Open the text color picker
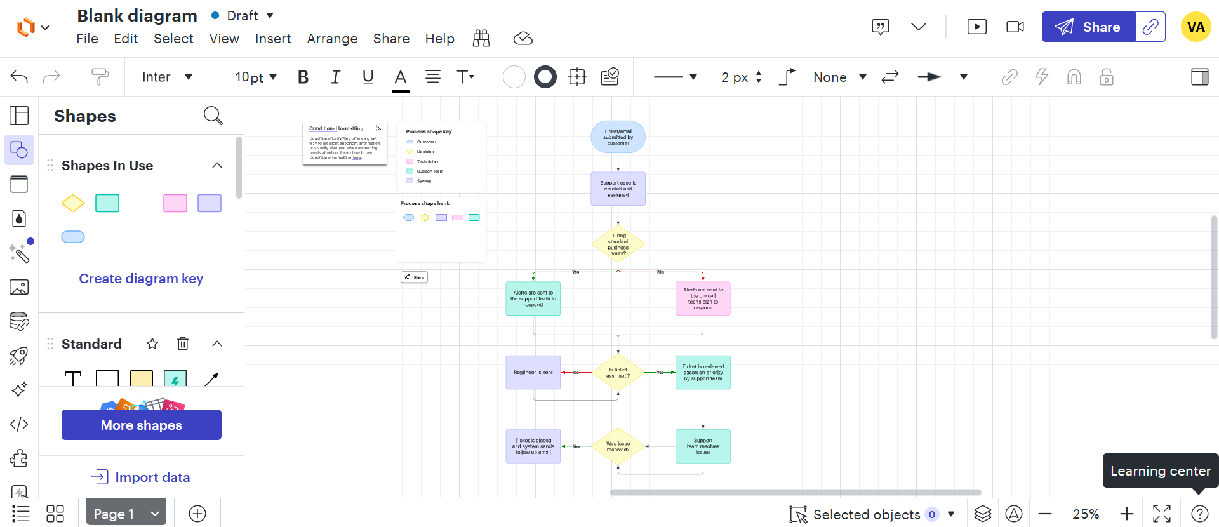 pyautogui.click(x=401, y=79)
